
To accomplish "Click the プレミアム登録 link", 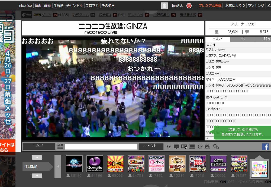I will click(210, 5).
